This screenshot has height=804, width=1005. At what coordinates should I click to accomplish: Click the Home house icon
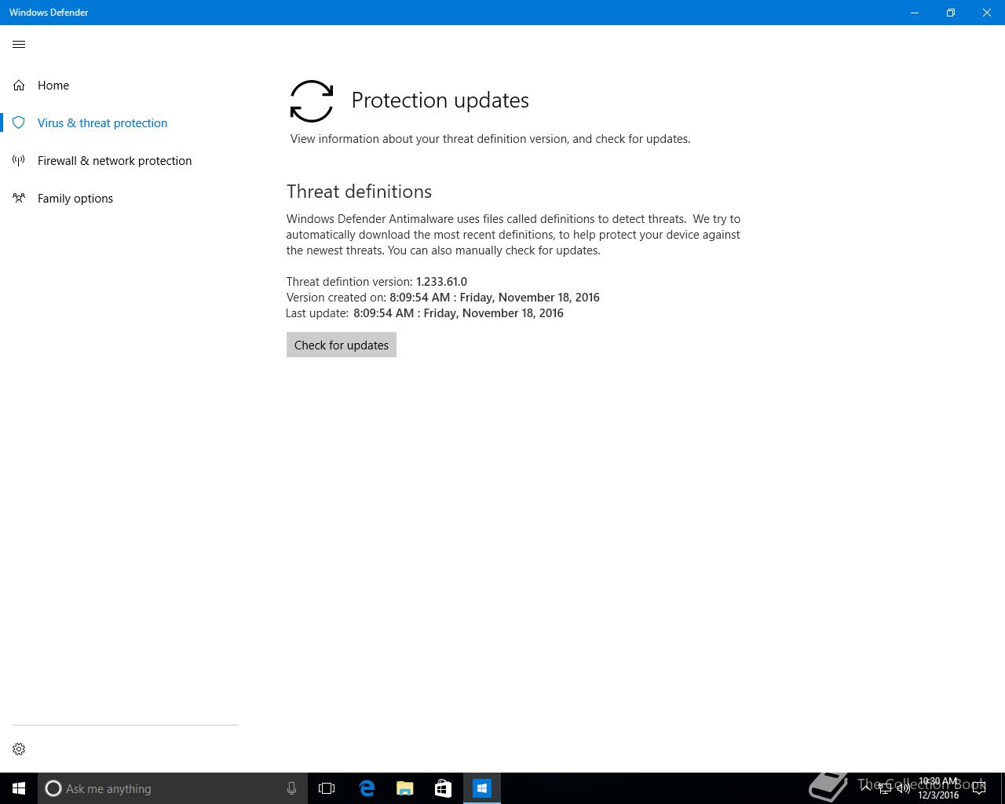(19, 85)
